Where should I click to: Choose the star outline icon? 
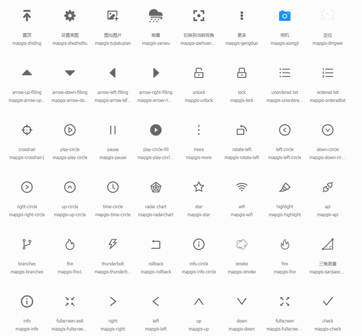click(x=199, y=187)
